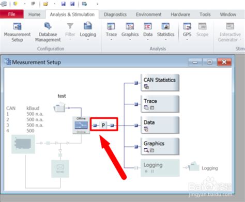This screenshot has width=245, height=202.
Task: Click the window icon inside Data block
Action: click(x=146, y=129)
